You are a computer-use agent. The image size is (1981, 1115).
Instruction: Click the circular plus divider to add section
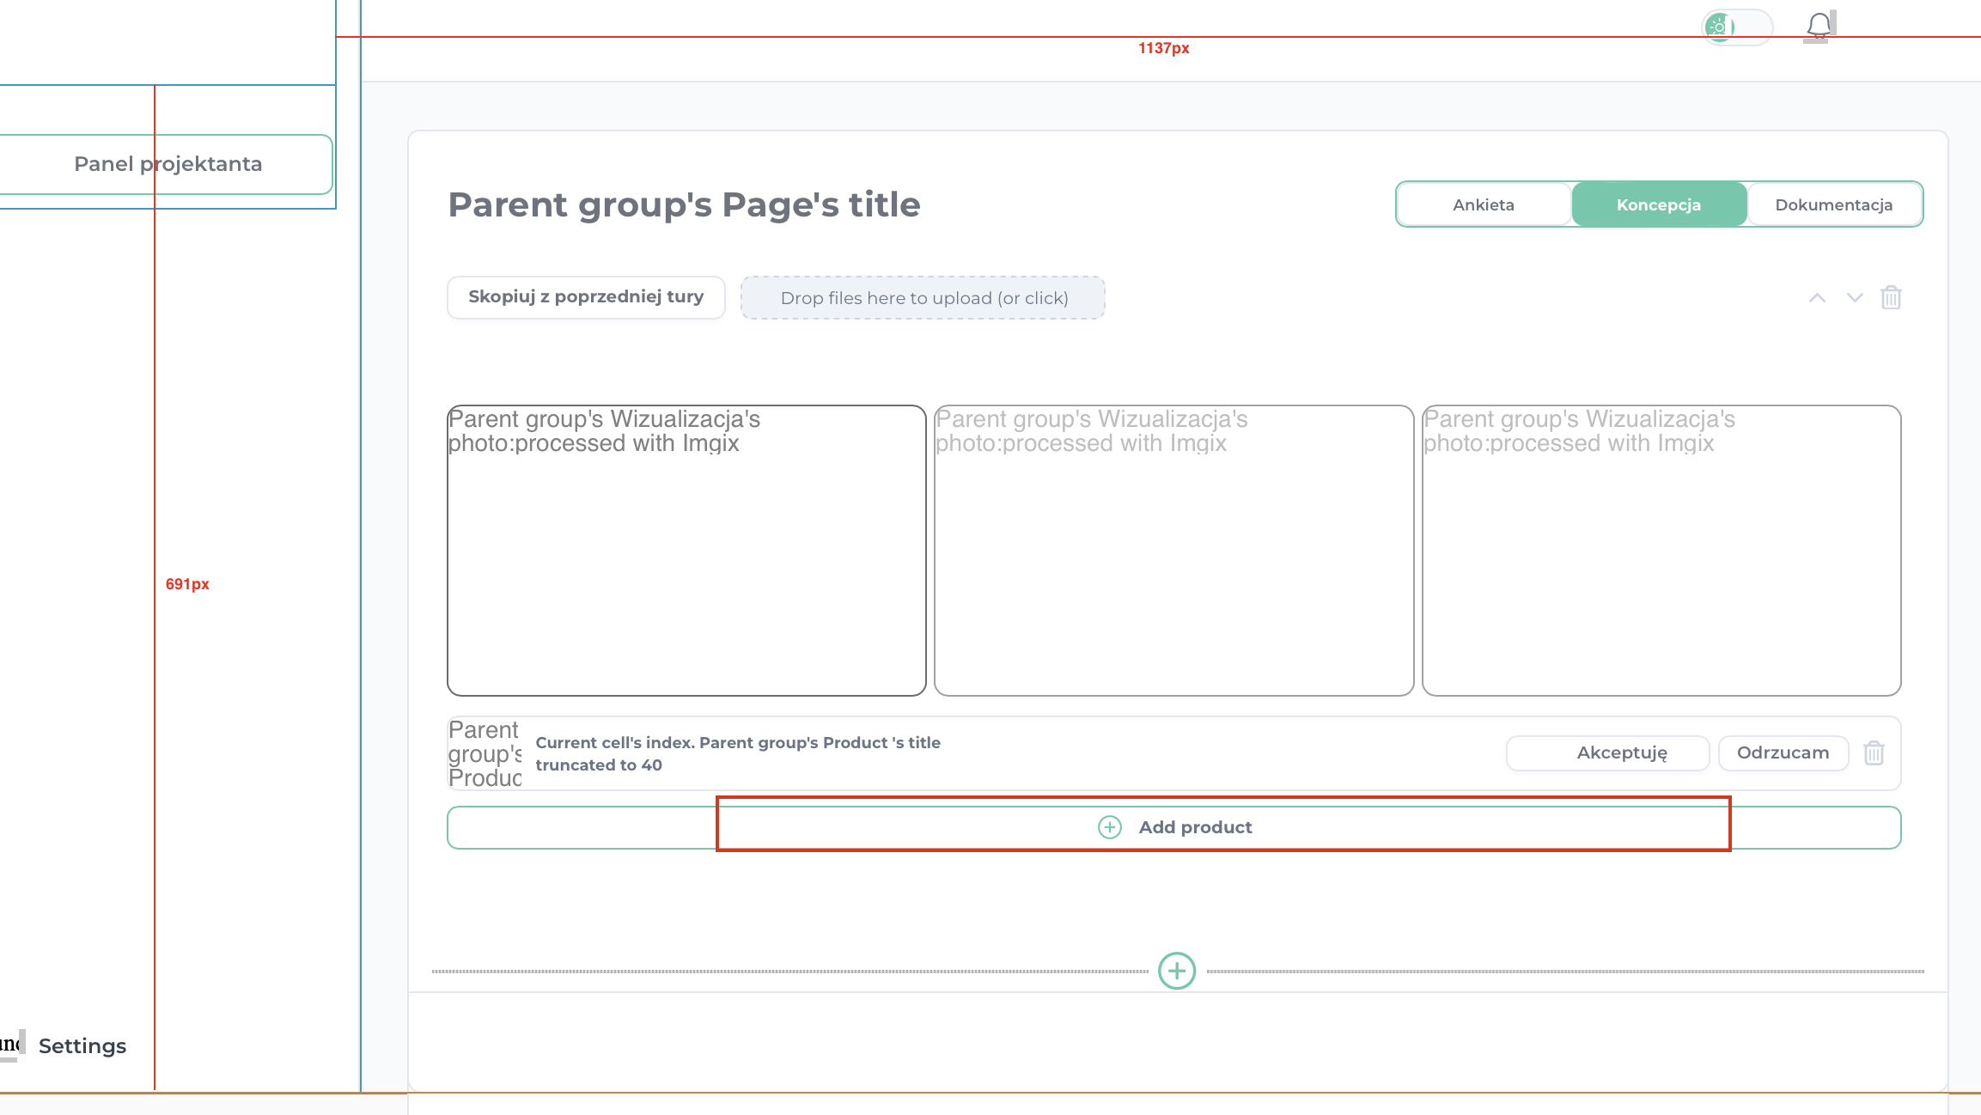1177,972
